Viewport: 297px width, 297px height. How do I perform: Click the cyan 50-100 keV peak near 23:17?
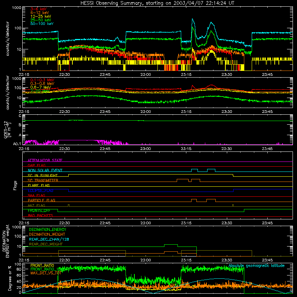(192, 19)
